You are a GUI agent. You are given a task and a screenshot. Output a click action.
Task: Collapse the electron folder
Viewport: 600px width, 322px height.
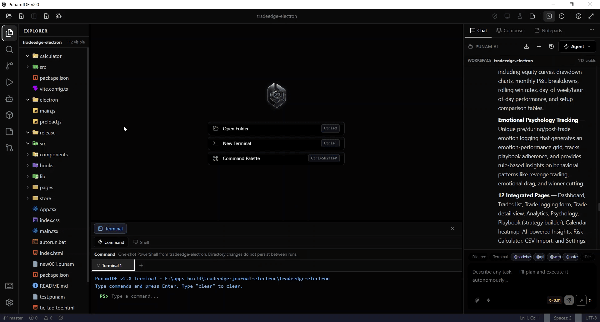(x=27, y=100)
